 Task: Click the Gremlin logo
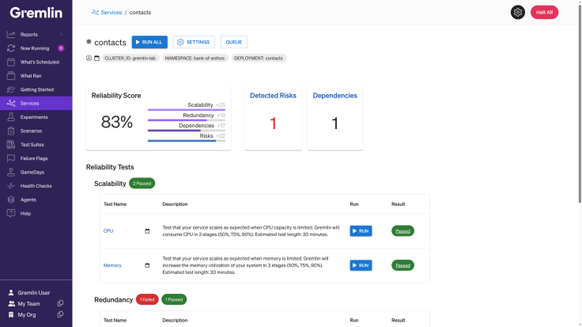[x=36, y=13]
